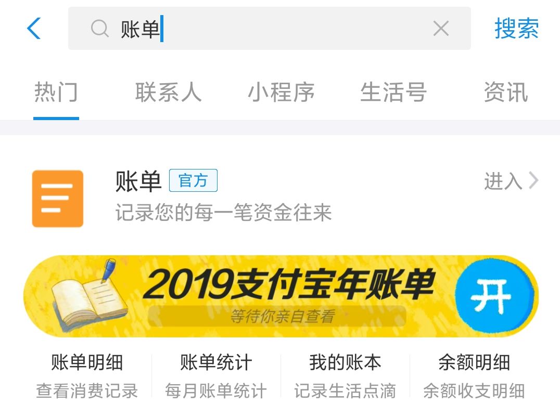
Task: Select the 热门 tab
Action: point(56,92)
